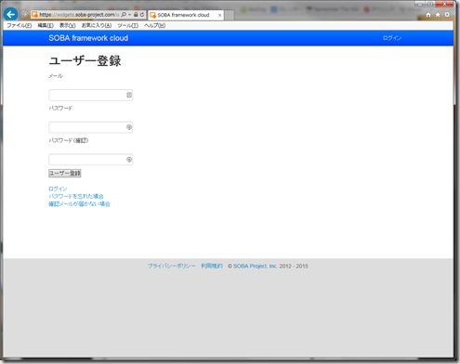460x364 pixels.
Task: Open the browser tools gear icon
Action: pos(447,15)
